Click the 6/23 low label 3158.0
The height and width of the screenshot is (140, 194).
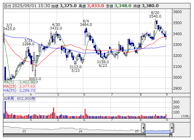pos(103,62)
